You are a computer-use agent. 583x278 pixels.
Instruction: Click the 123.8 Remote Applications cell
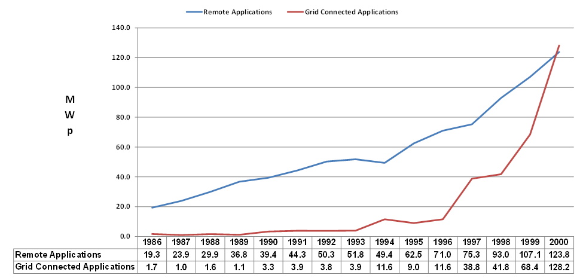(x=558, y=255)
